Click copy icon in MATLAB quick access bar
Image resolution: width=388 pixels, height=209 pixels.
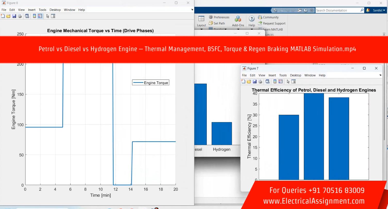[x=275, y=10]
